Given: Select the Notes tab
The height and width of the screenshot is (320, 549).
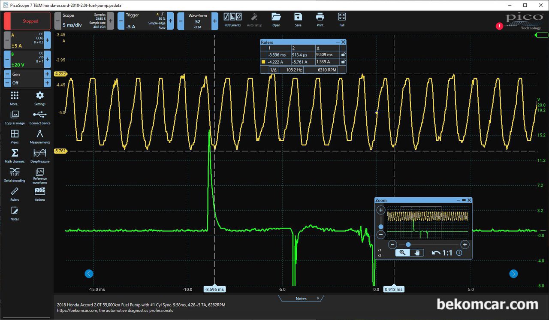Looking at the screenshot, I should [x=301, y=299].
